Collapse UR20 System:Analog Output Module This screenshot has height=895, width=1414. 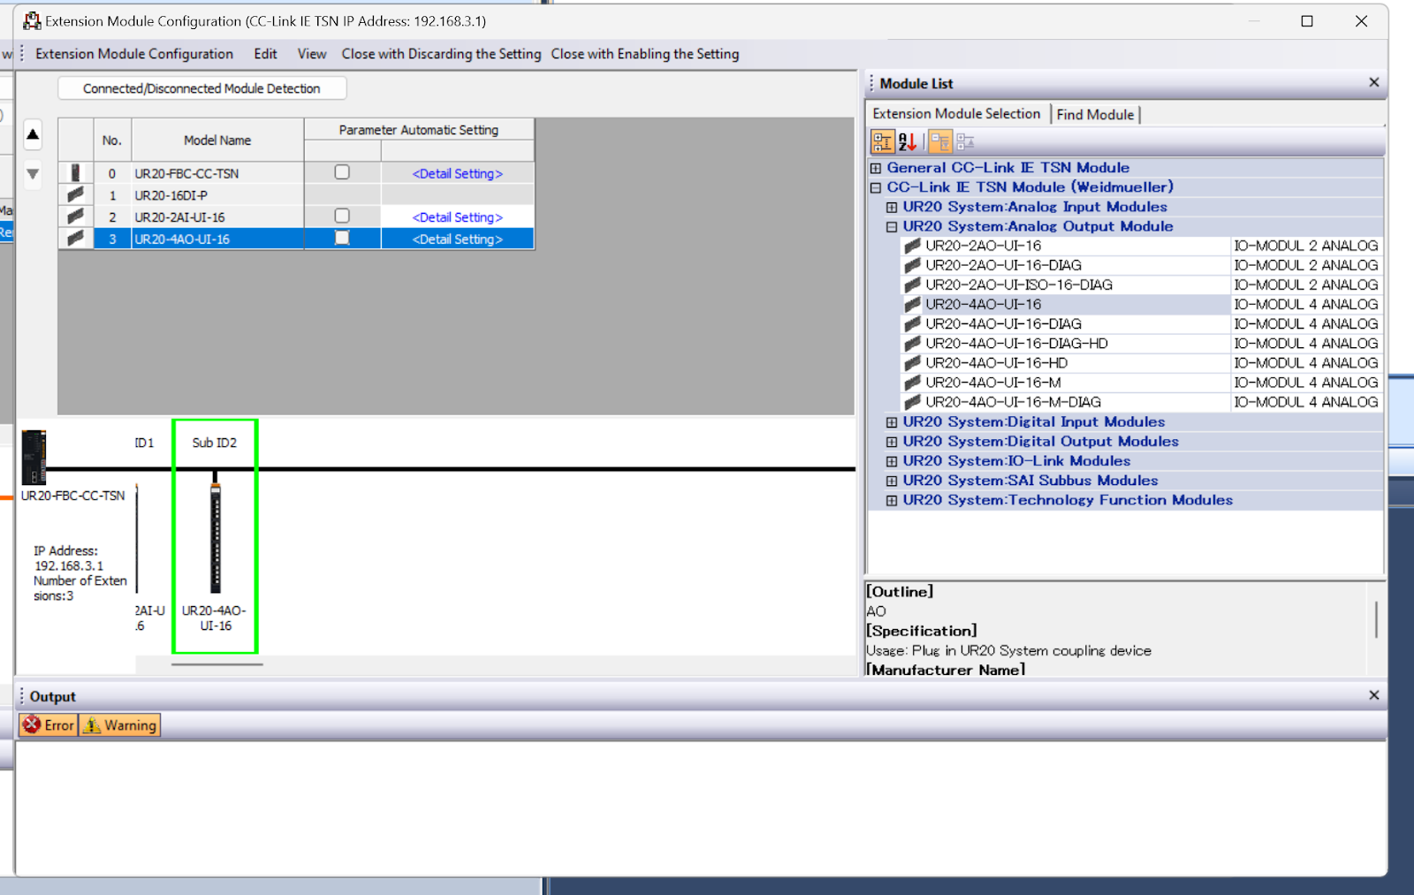coord(892,227)
